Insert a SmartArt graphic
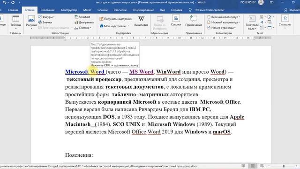 tap(82, 17)
